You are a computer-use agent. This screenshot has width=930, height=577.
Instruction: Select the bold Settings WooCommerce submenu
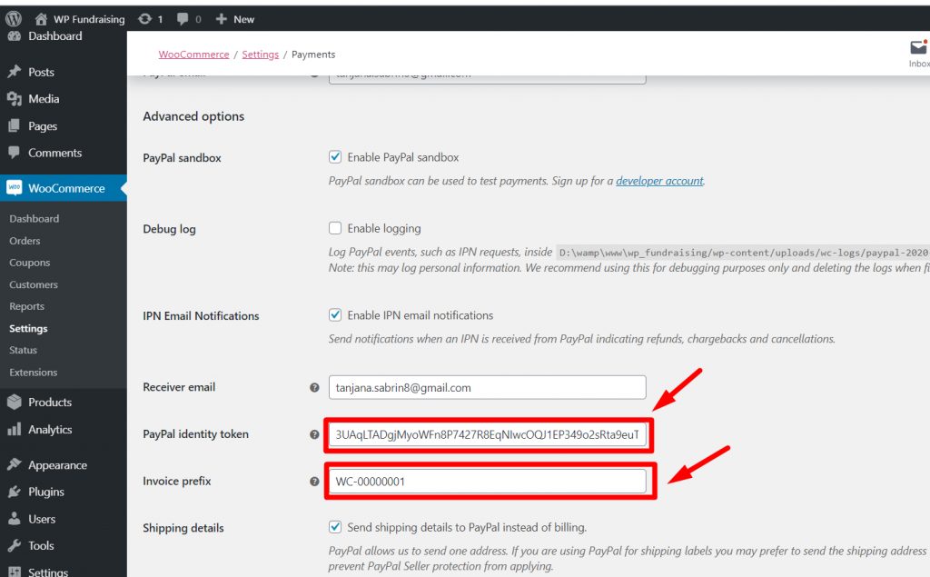28,328
